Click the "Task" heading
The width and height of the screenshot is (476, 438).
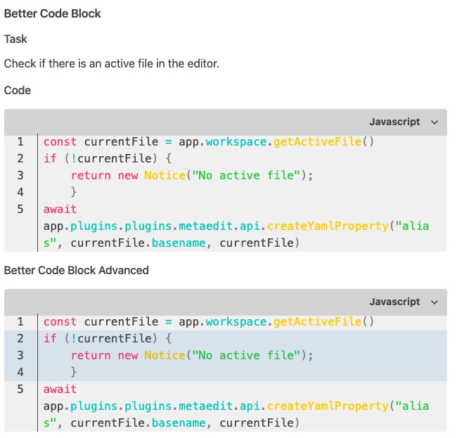(16, 39)
